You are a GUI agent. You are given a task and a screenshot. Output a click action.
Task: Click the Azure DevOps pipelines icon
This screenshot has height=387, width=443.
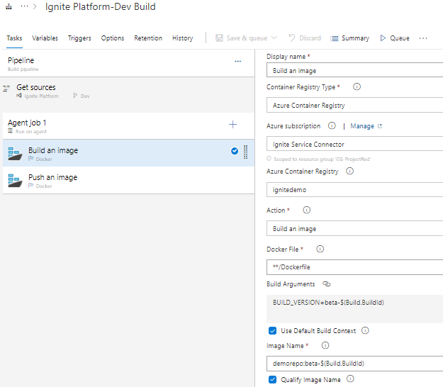point(9,6)
